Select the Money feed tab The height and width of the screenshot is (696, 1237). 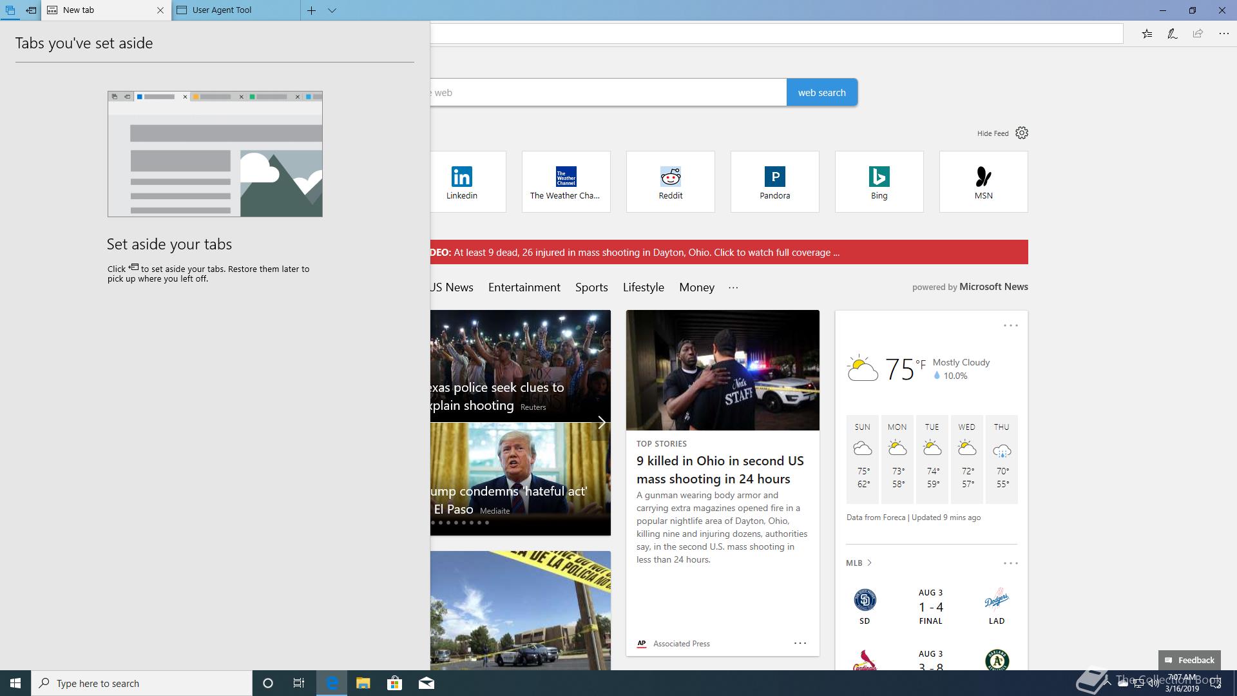coord(696,287)
